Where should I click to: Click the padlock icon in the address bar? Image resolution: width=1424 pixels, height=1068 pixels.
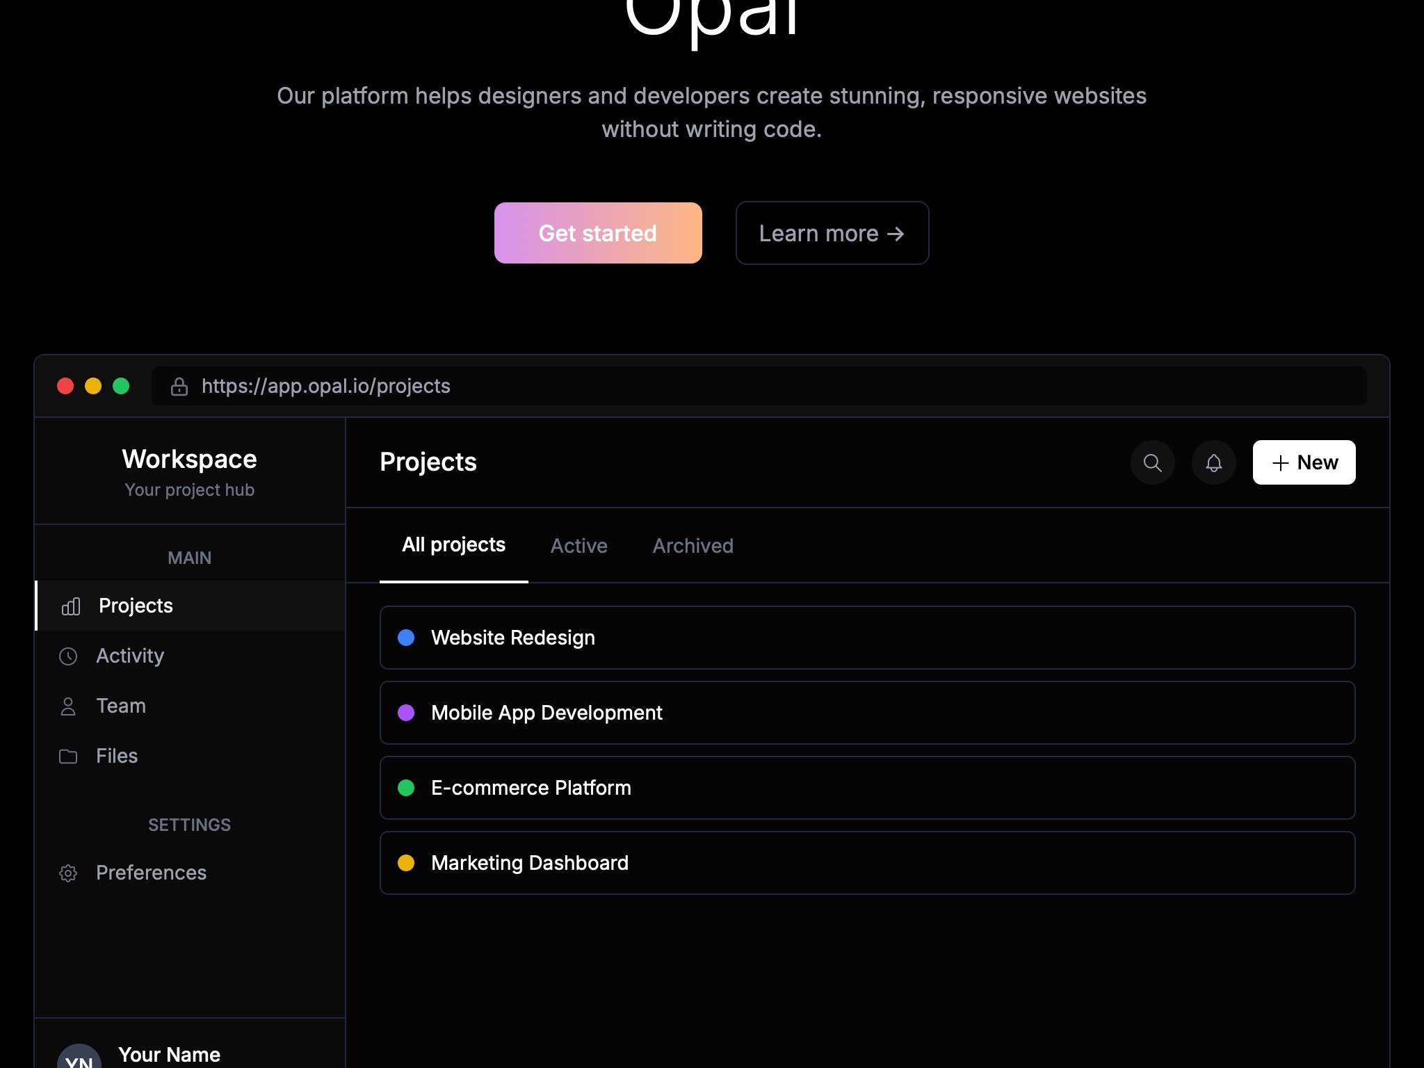tap(179, 386)
